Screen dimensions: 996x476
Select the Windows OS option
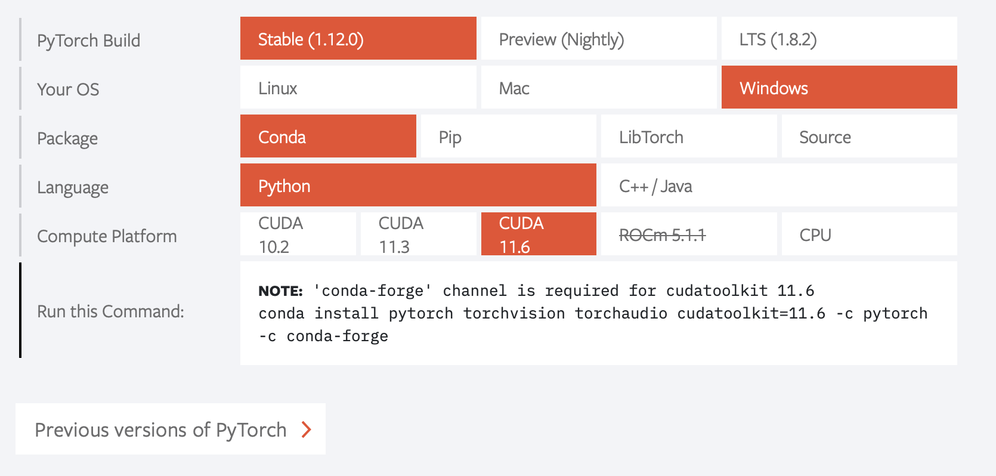[x=839, y=88]
